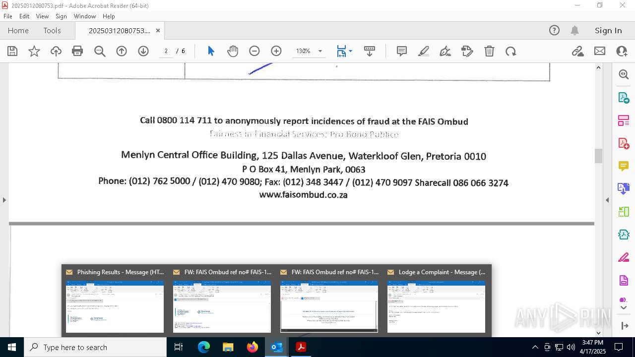Select the 20250312080753 document tab
This screenshot has width=635, height=357.
pyautogui.click(x=119, y=30)
